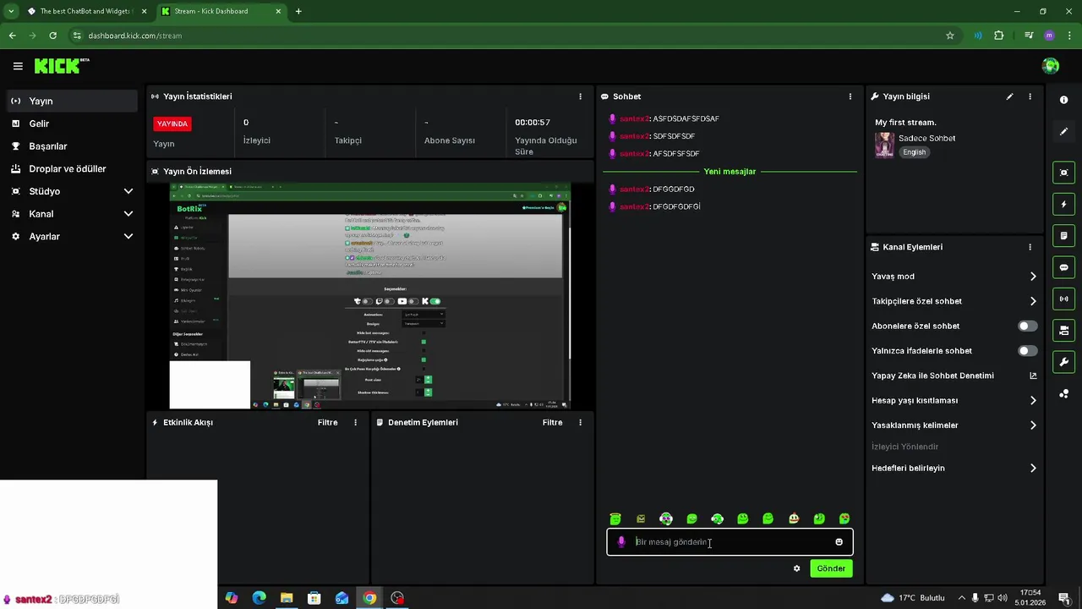Select Yayın in the sidebar
Image resolution: width=1082 pixels, height=609 pixels.
coord(72,101)
